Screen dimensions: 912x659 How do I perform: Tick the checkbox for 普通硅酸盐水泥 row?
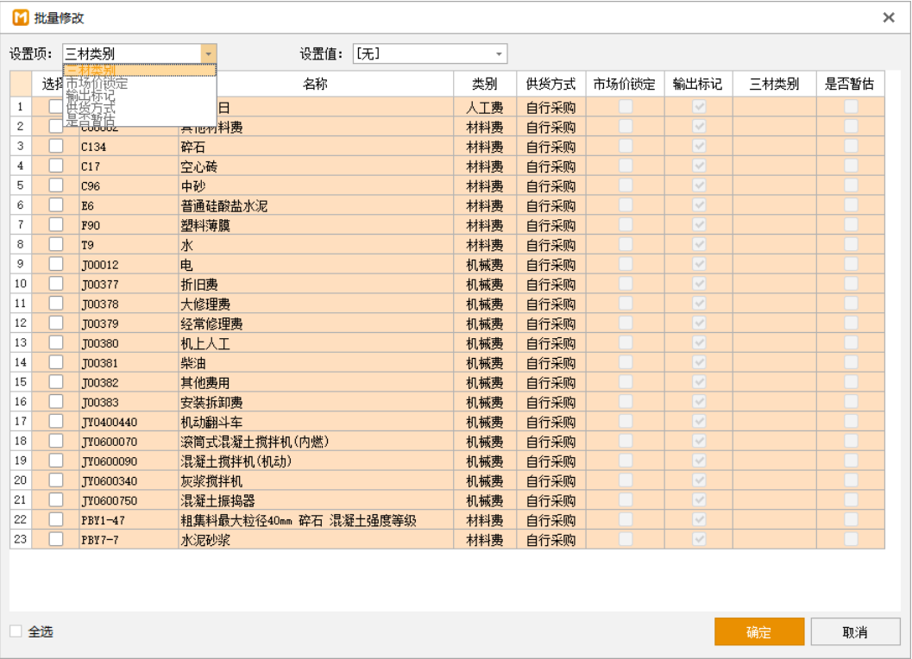point(56,205)
